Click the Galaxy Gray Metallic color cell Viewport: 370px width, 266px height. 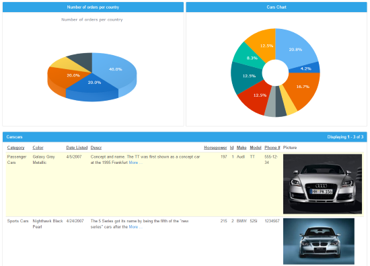click(44, 159)
